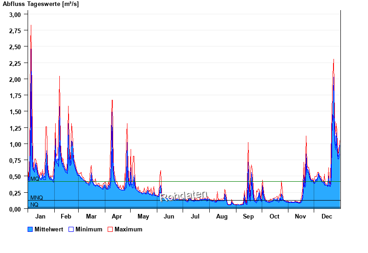Click the MNQ line label

tap(36, 197)
